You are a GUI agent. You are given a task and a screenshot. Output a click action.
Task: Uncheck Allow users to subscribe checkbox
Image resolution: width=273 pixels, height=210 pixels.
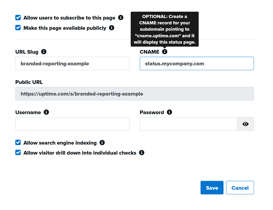(x=18, y=18)
